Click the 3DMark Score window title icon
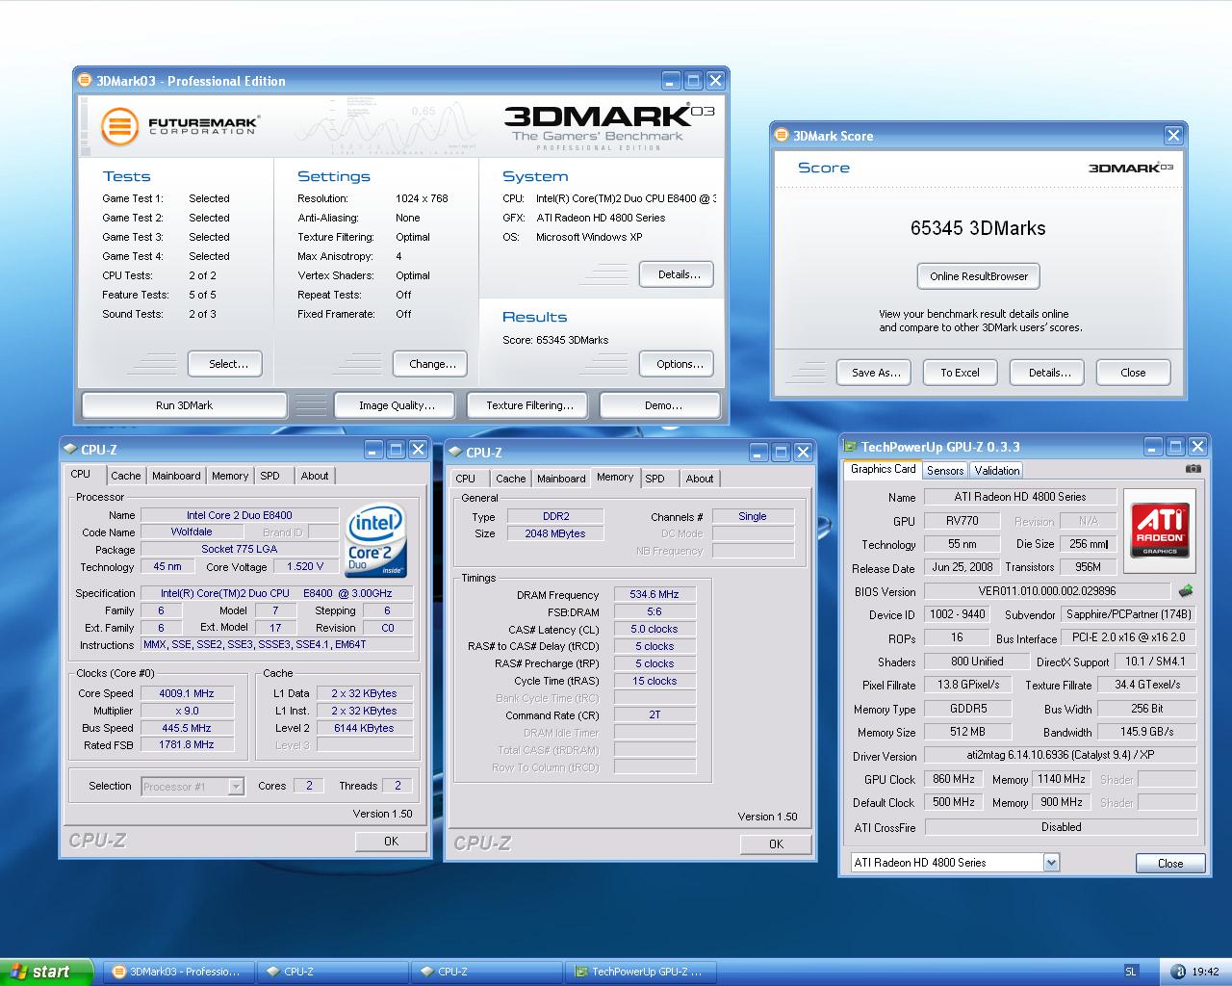1232x986 pixels. pyautogui.click(x=782, y=136)
